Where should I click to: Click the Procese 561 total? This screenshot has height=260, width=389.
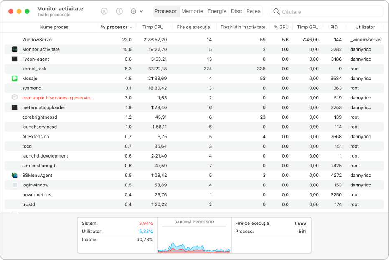(303, 232)
